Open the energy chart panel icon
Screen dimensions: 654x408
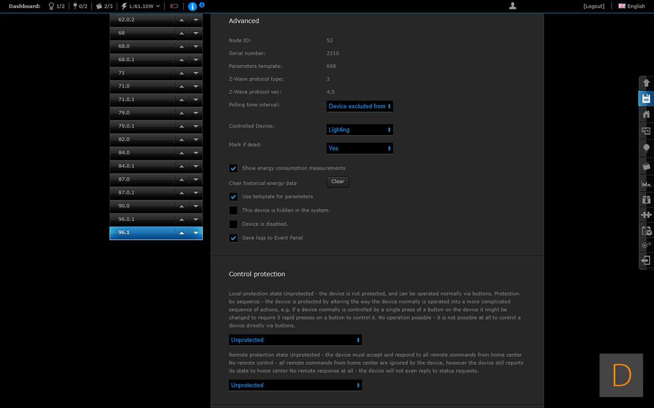(x=646, y=184)
